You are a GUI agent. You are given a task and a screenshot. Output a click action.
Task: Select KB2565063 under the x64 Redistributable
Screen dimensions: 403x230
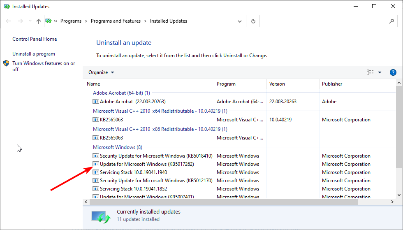pyautogui.click(x=111, y=120)
